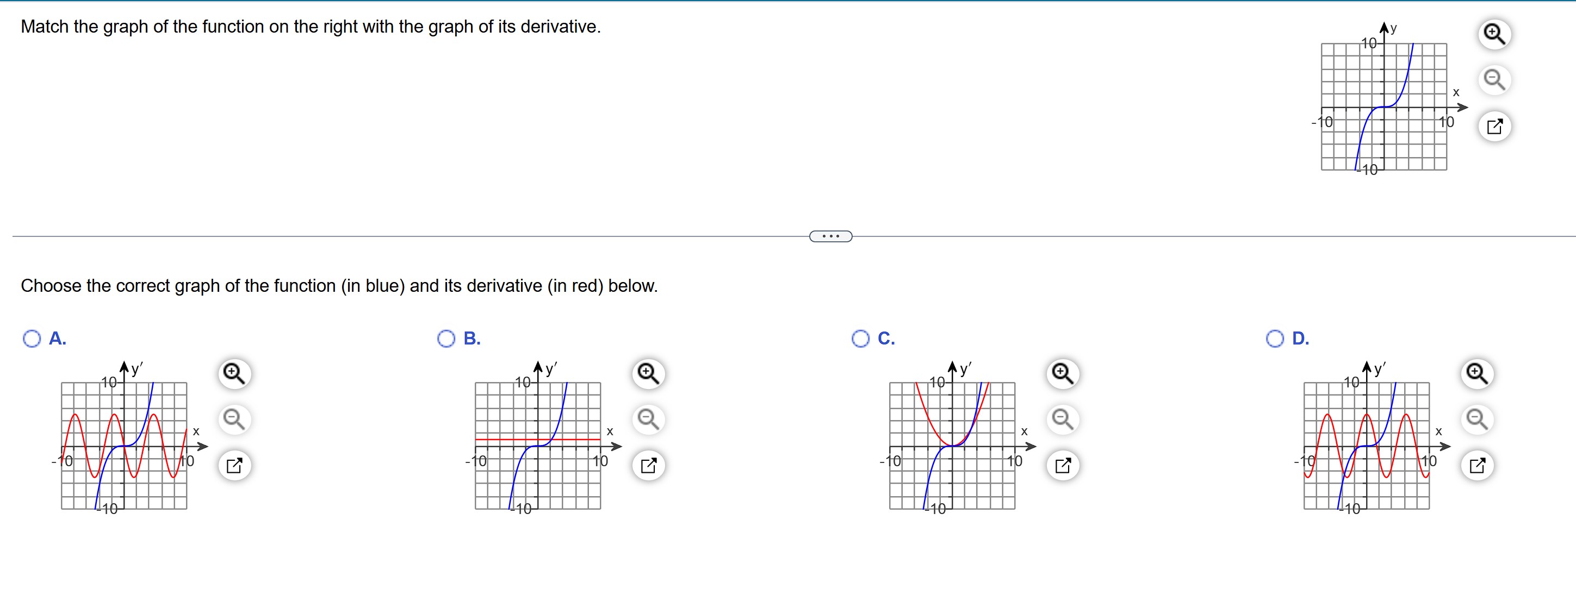This screenshot has width=1576, height=601.
Task: Click the zoom-in magnifier next to graph C
Action: (1062, 372)
